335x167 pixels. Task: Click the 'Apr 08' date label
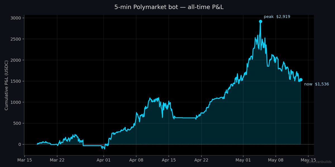point(136,161)
